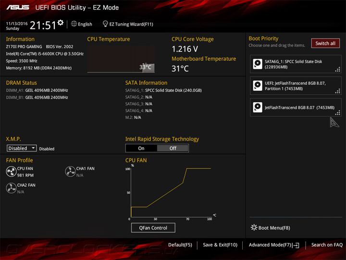Click Speed: 3500 MHz text
The image size is (346, 260).
tap(22, 61)
